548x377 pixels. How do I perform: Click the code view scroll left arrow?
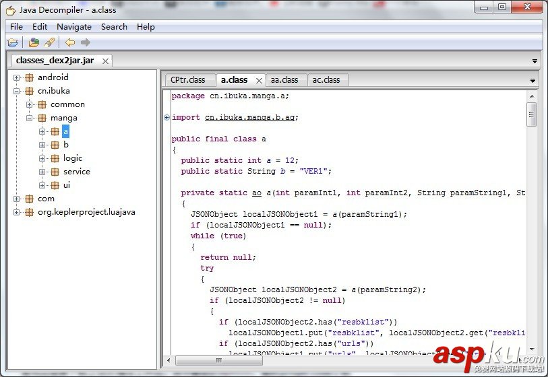click(x=169, y=360)
